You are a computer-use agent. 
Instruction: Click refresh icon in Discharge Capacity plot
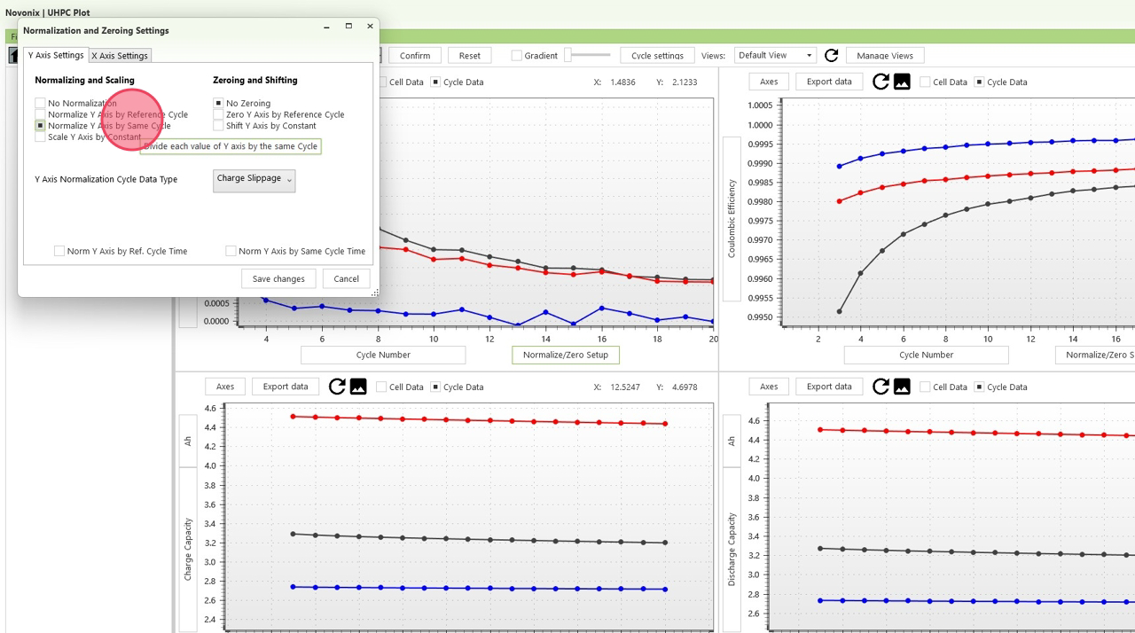(881, 387)
